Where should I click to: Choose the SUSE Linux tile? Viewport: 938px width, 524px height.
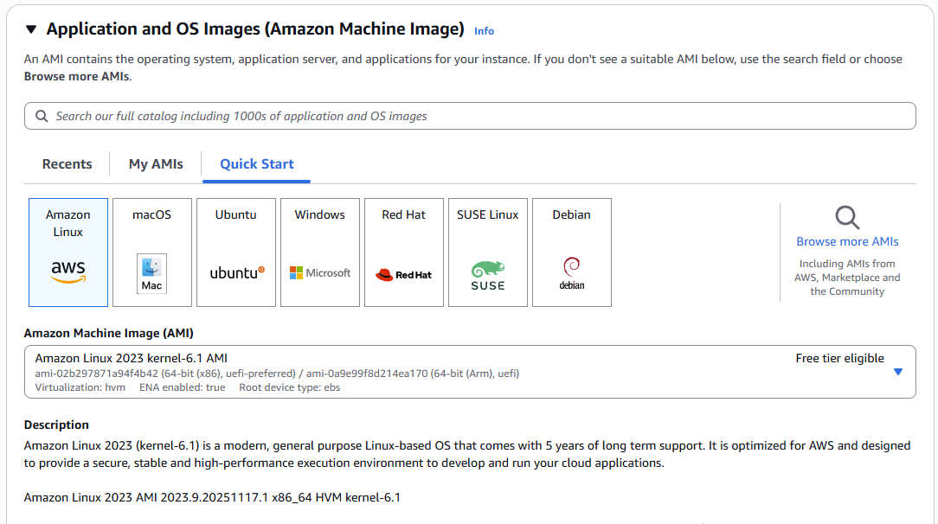[488, 252]
